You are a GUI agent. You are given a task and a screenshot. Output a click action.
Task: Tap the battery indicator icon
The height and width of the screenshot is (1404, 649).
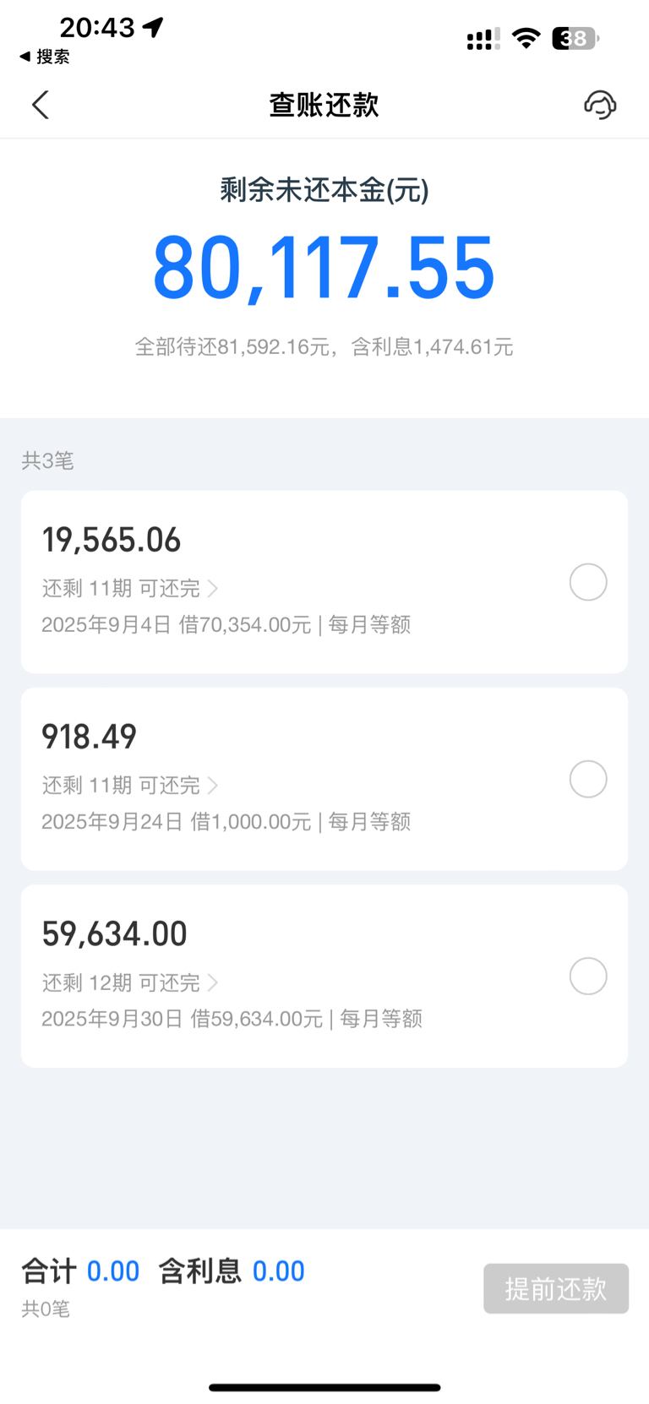575,38
